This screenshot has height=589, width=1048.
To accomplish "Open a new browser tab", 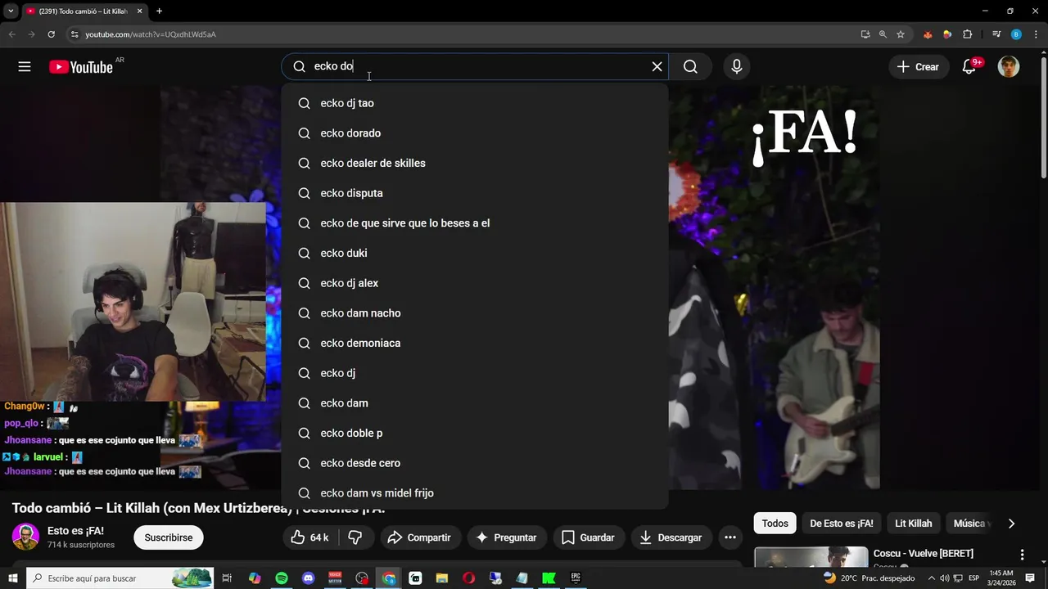I will [159, 11].
